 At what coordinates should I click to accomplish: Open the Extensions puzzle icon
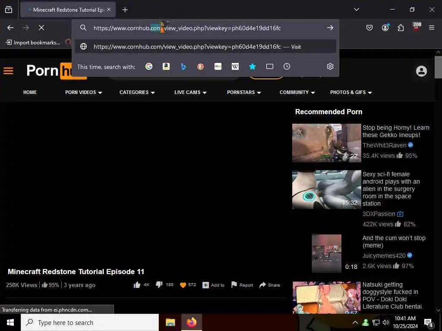(x=401, y=28)
